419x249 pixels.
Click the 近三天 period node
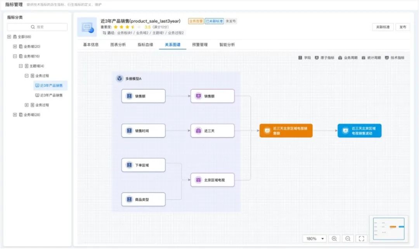click(213, 131)
